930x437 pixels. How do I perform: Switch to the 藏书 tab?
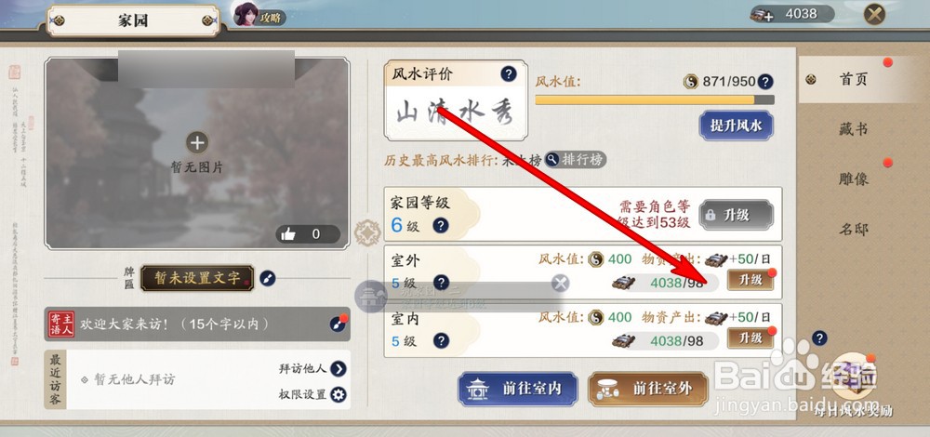click(x=854, y=129)
